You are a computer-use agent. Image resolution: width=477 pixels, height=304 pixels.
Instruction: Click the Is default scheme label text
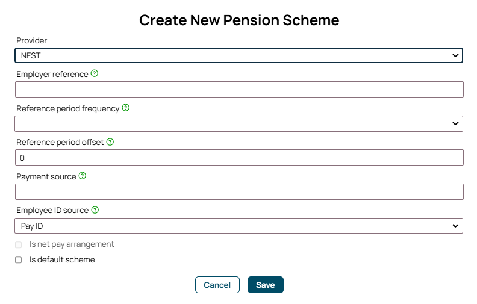tap(62, 260)
